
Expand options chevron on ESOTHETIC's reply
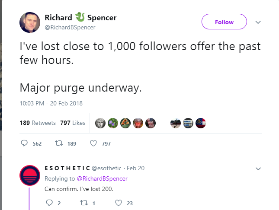point(258,168)
